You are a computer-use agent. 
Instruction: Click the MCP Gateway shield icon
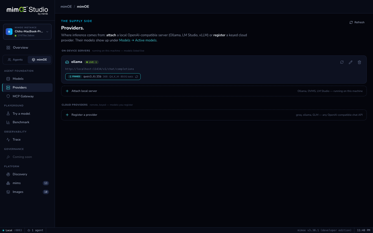coord(8,96)
